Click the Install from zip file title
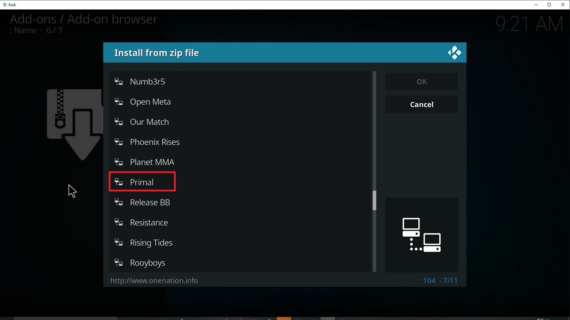 tap(157, 53)
